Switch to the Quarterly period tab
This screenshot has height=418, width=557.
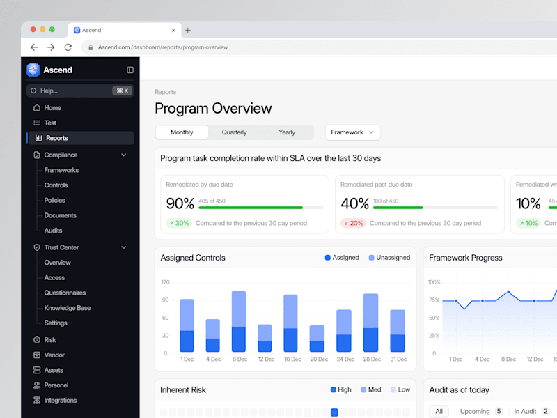234,132
